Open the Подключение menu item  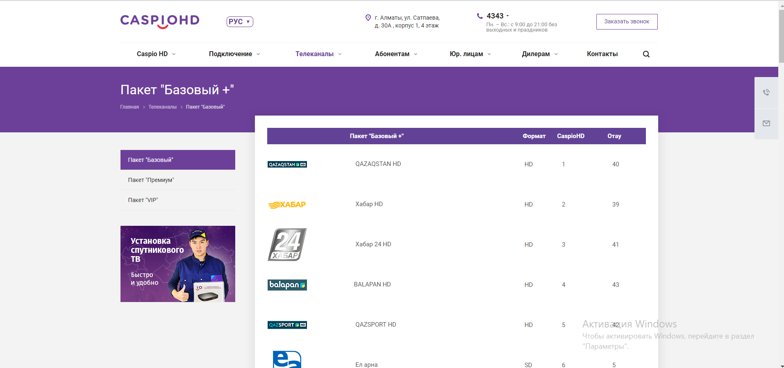[230, 54]
